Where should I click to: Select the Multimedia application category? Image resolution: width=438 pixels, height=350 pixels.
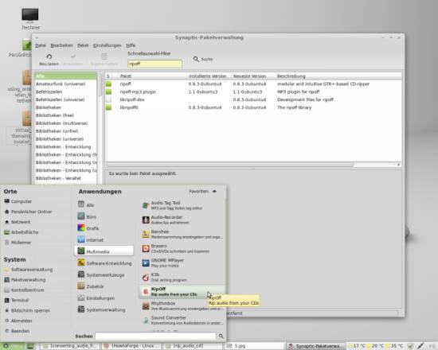(x=104, y=251)
